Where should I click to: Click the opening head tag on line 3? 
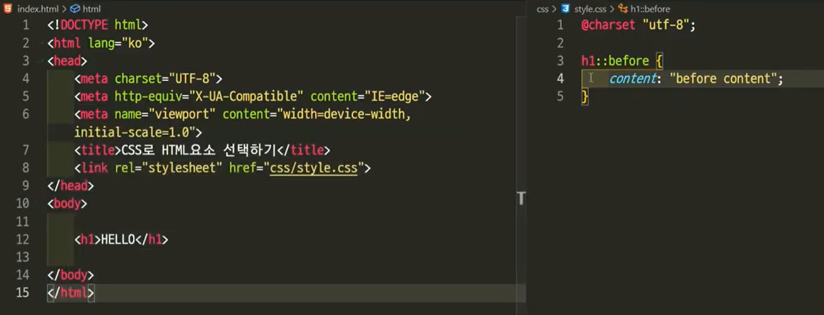(67, 61)
